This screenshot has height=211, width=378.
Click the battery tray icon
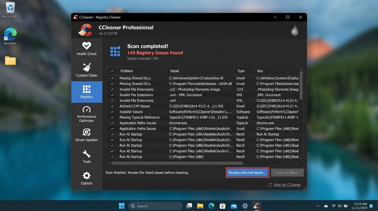[346, 206]
